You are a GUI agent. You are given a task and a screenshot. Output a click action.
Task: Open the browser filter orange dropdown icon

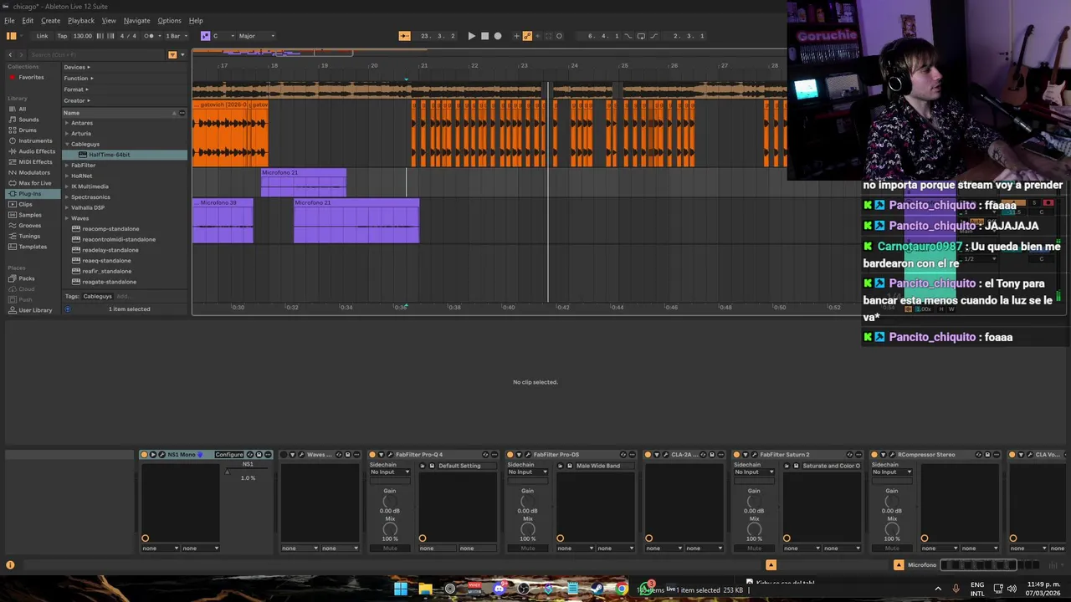click(x=172, y=55)
